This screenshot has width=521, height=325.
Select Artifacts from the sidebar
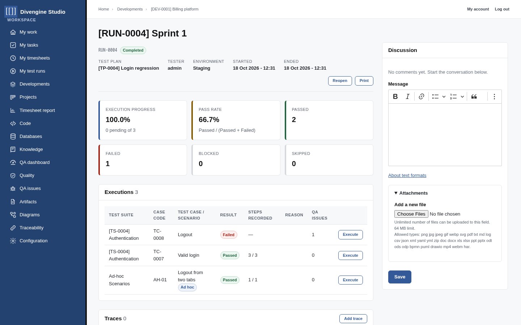pos(28,202)
